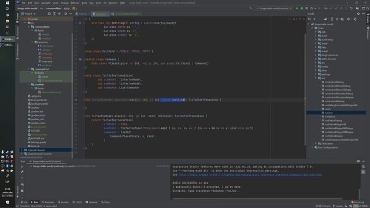Image resolution: width=370 pixels, height=208 pixels.
Task: Open the run configuration dropdown
Action: (274, 8)
